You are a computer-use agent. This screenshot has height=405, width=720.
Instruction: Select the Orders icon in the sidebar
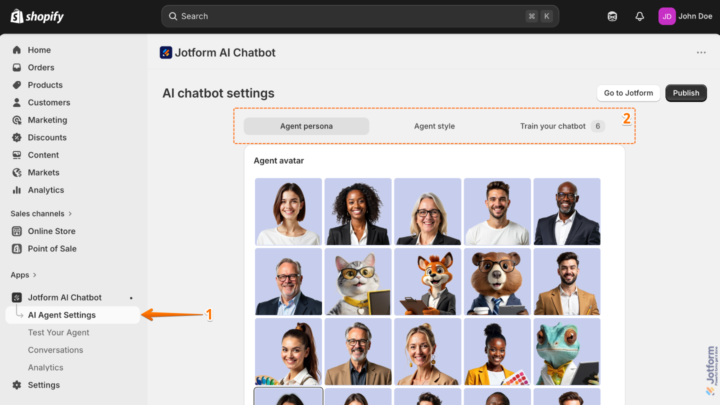(x=17, y=67)
